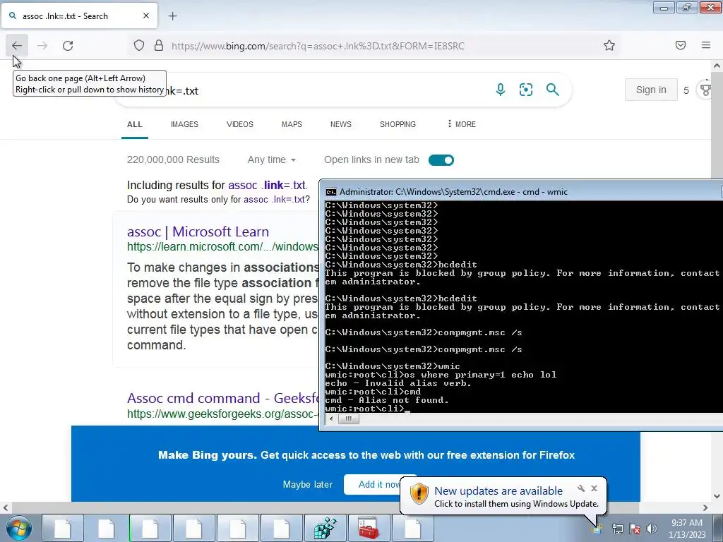The width and height of the screenshot is (723, 542).
Task: Click Add it now extension button
Action: coord(378,484)
